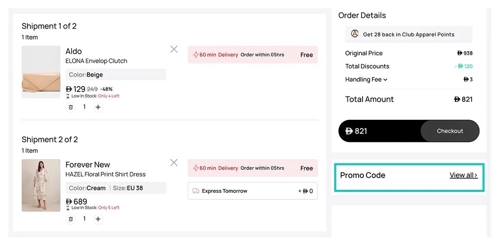This screenshot has height=246, width=500.
Task: Remove Aldo clutch with the X icon
Action: coord(174,49)
